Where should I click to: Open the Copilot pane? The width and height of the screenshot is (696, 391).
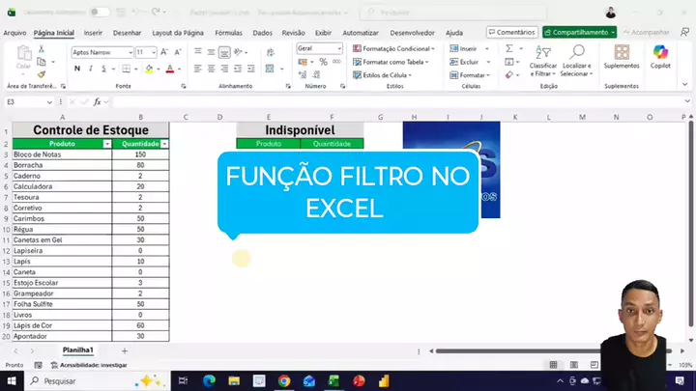click(x=660, y=57)
